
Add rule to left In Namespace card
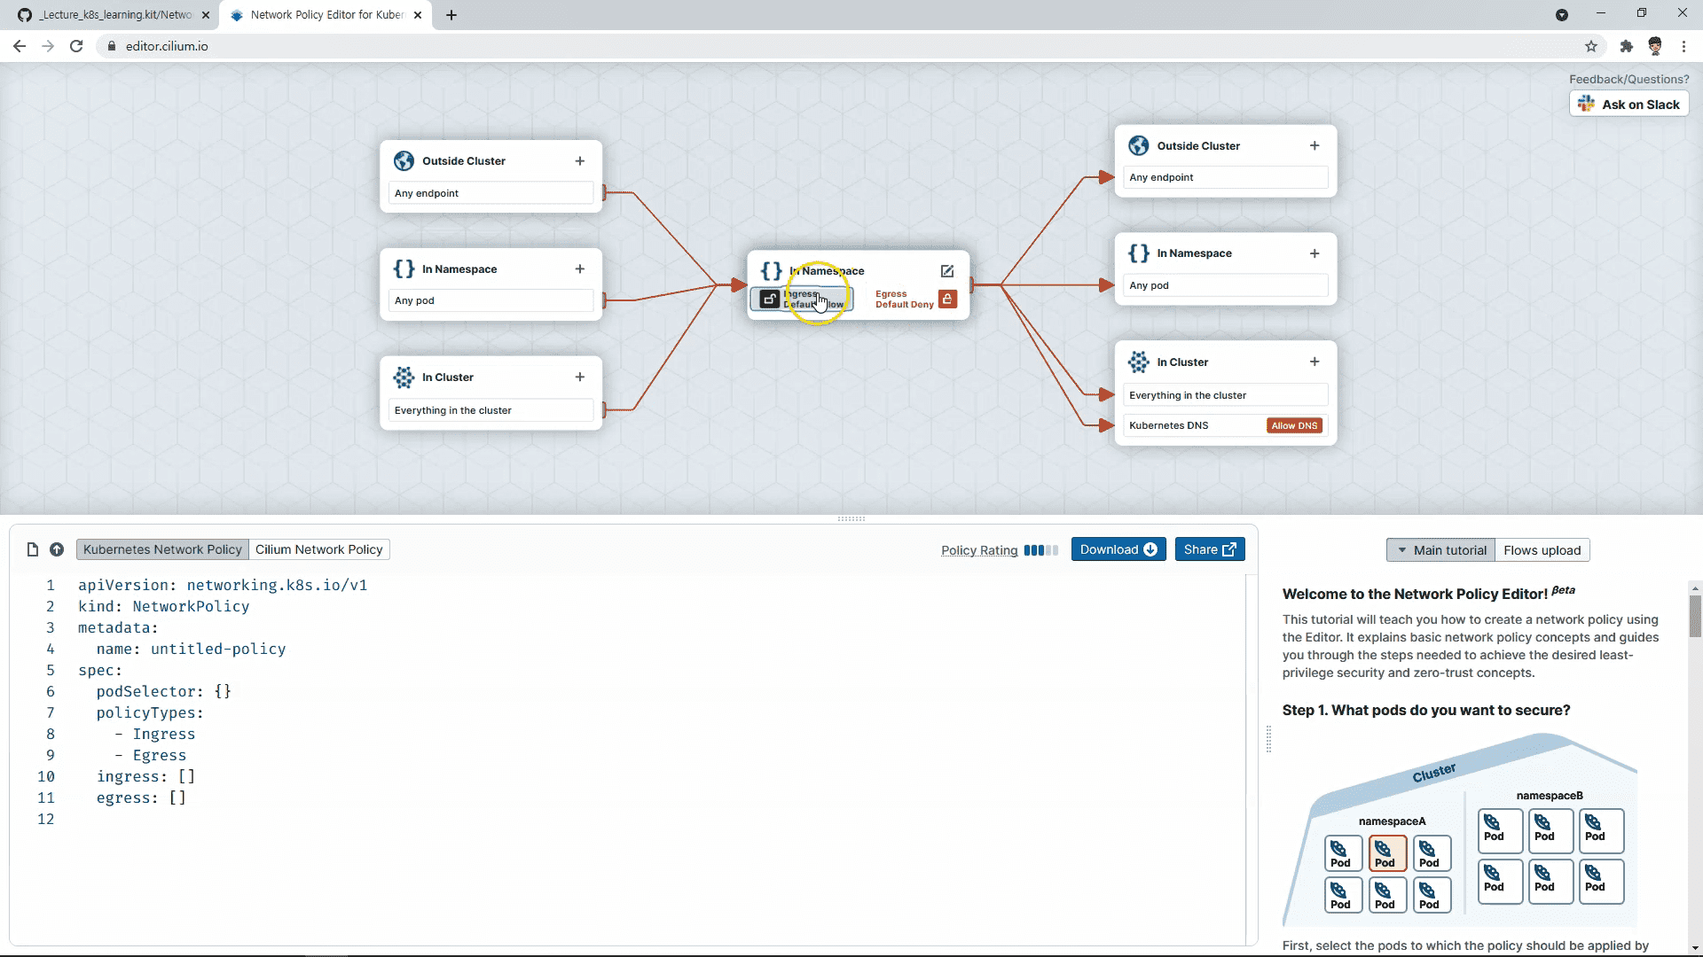tap(580, 269)
